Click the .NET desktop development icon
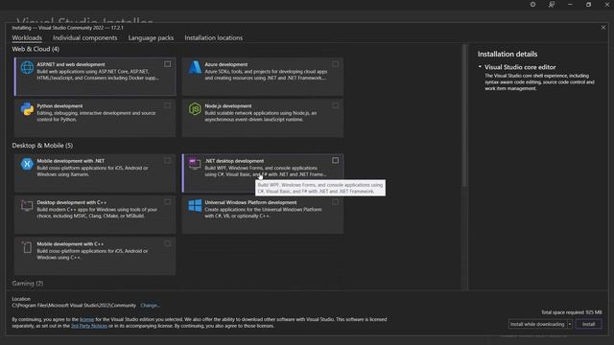This screenshot has height=345, width=614. point(195,164)
